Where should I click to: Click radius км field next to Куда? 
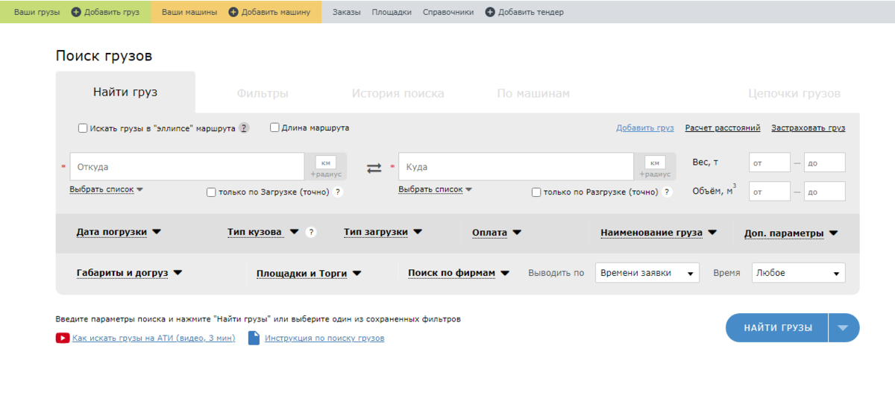pyautogui.click(x=655, y=163)
